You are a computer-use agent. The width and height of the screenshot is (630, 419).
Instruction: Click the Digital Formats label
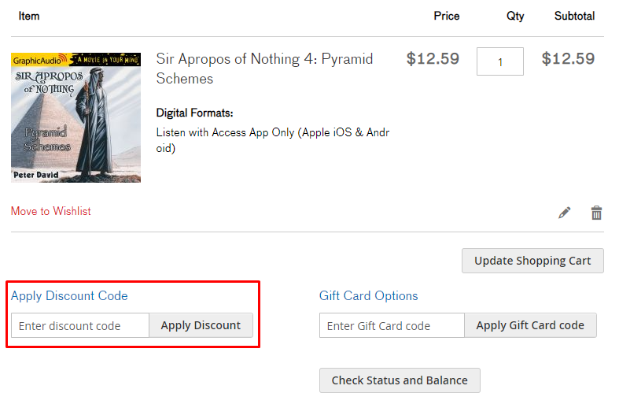coord(195,113)
